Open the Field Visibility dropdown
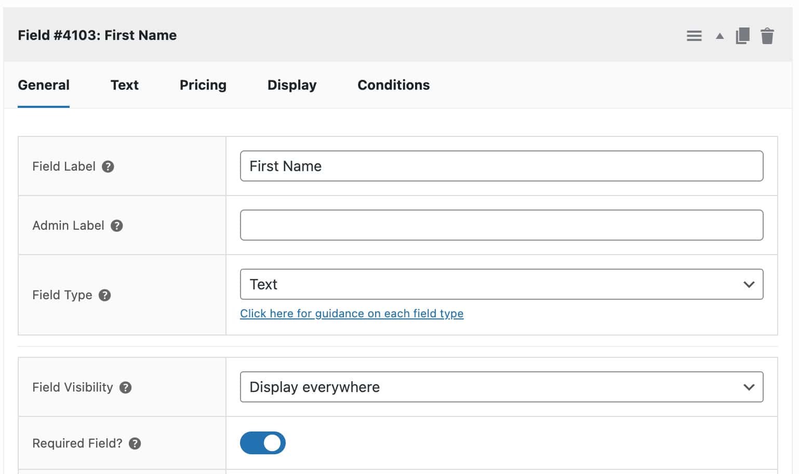Image resolution: width=799 pixels, height=474 pixels. point(501,387)
